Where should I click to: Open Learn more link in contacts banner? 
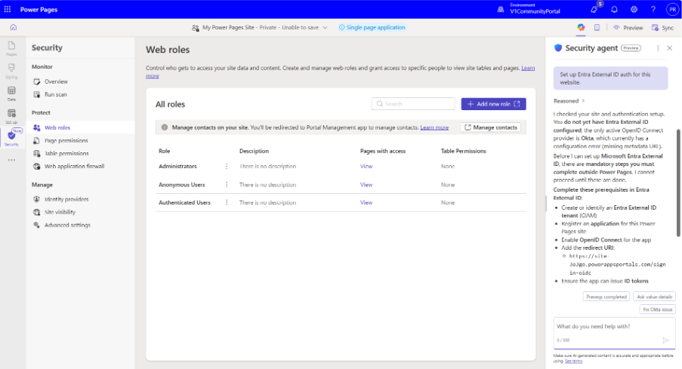point(434,128)
